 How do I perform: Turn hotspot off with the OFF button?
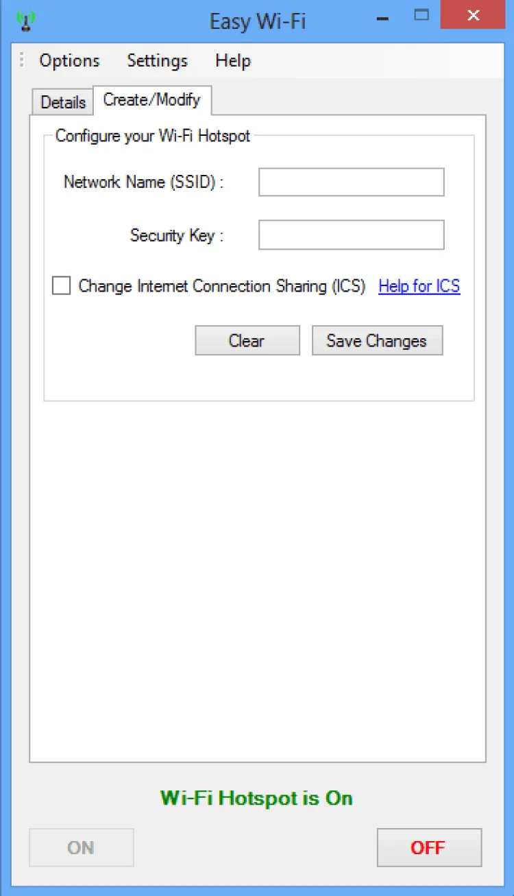click(x=428, y=847)
